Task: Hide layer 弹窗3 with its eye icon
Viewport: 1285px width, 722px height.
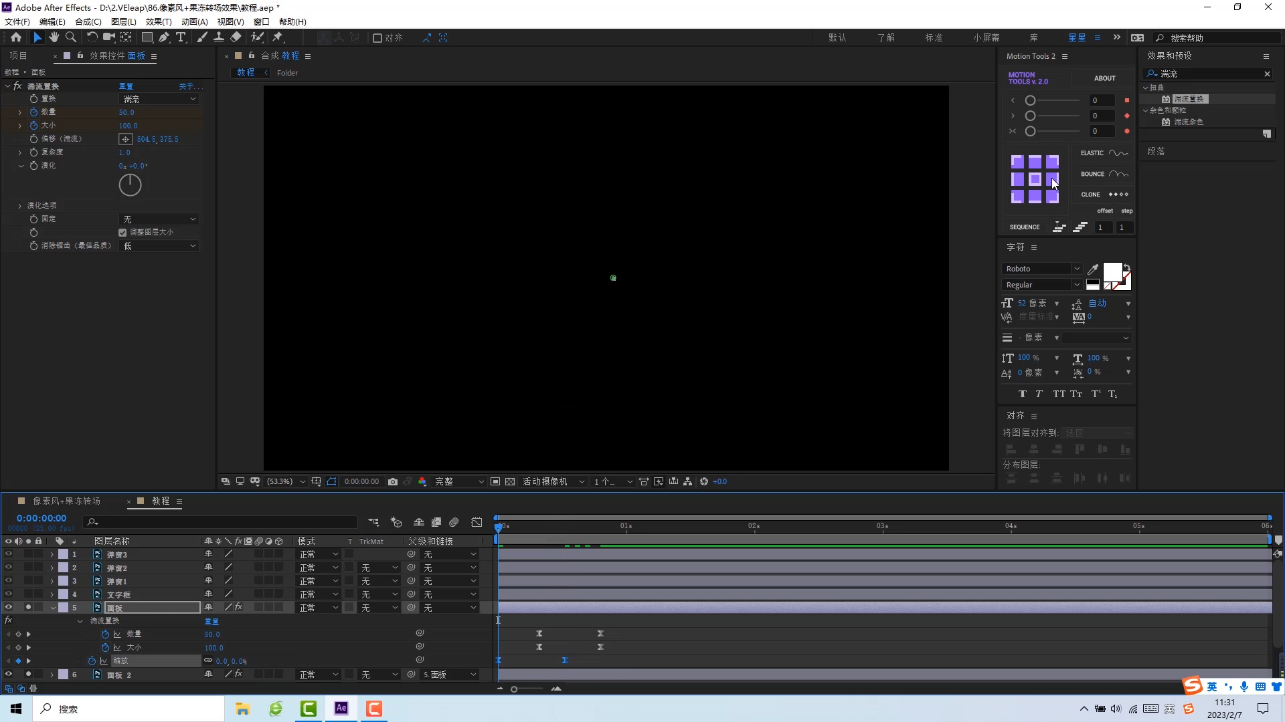Action: click(8, 554)
